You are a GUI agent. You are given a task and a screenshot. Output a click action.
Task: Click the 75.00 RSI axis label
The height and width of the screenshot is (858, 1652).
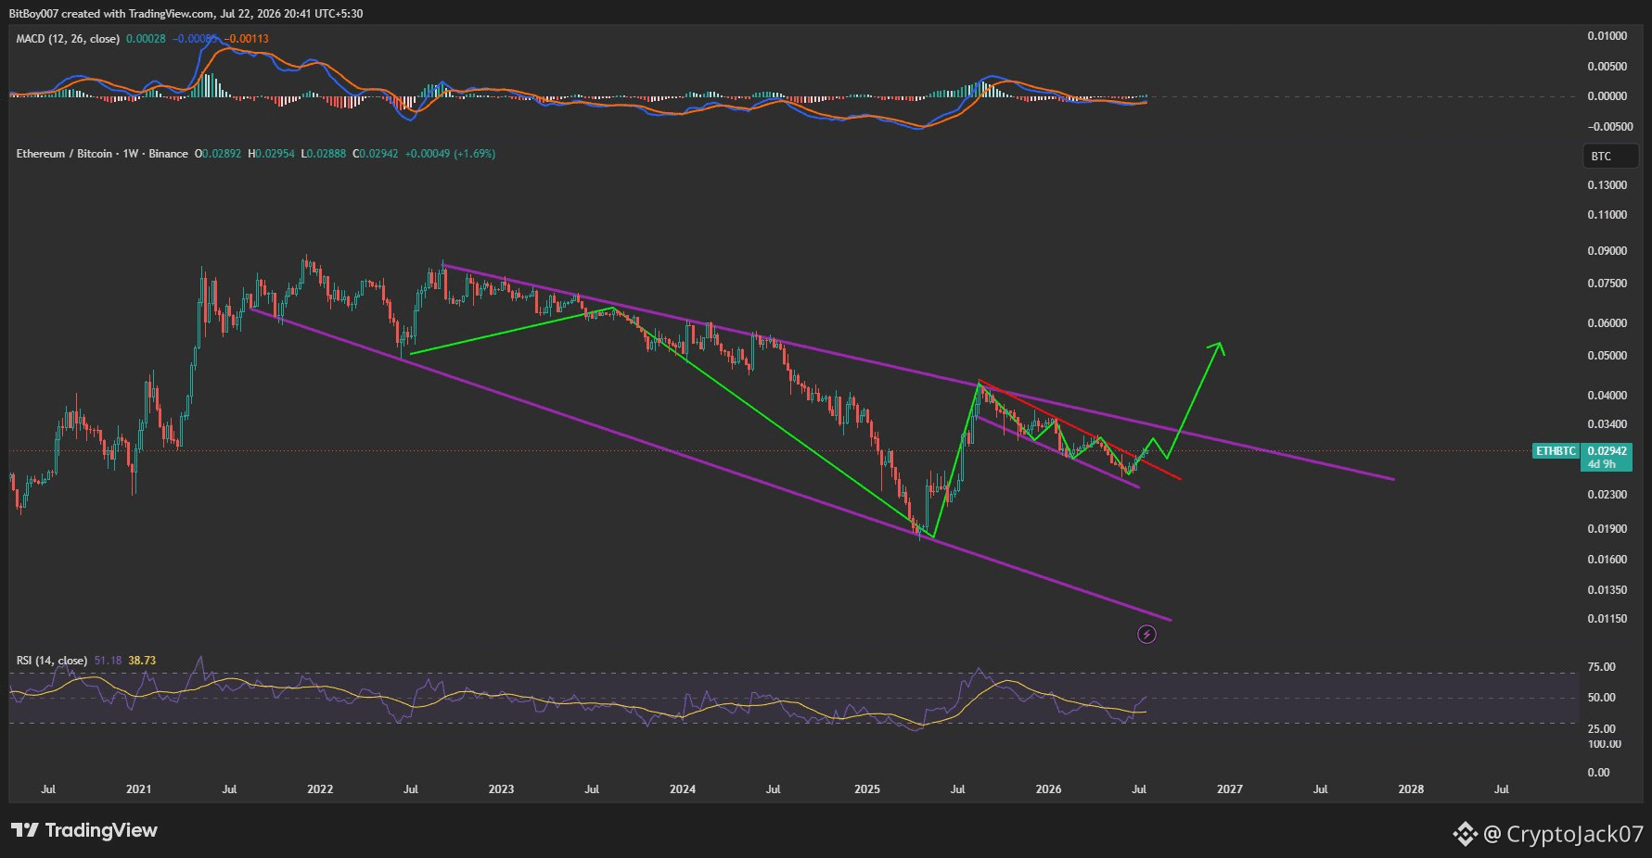pyautogui.click(x=1602, y=667)
